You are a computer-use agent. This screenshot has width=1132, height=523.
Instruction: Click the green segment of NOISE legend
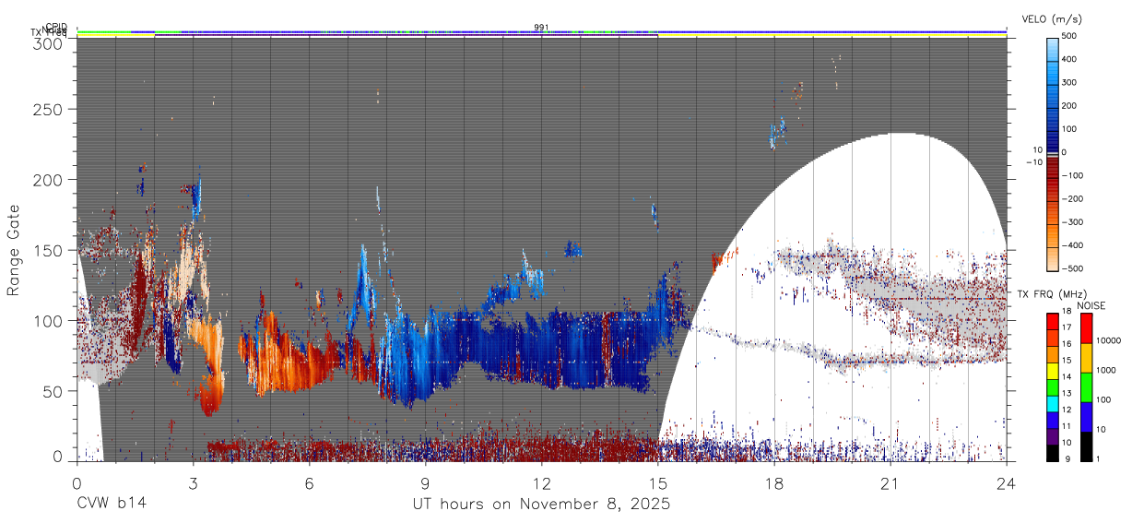[1086, 387]
